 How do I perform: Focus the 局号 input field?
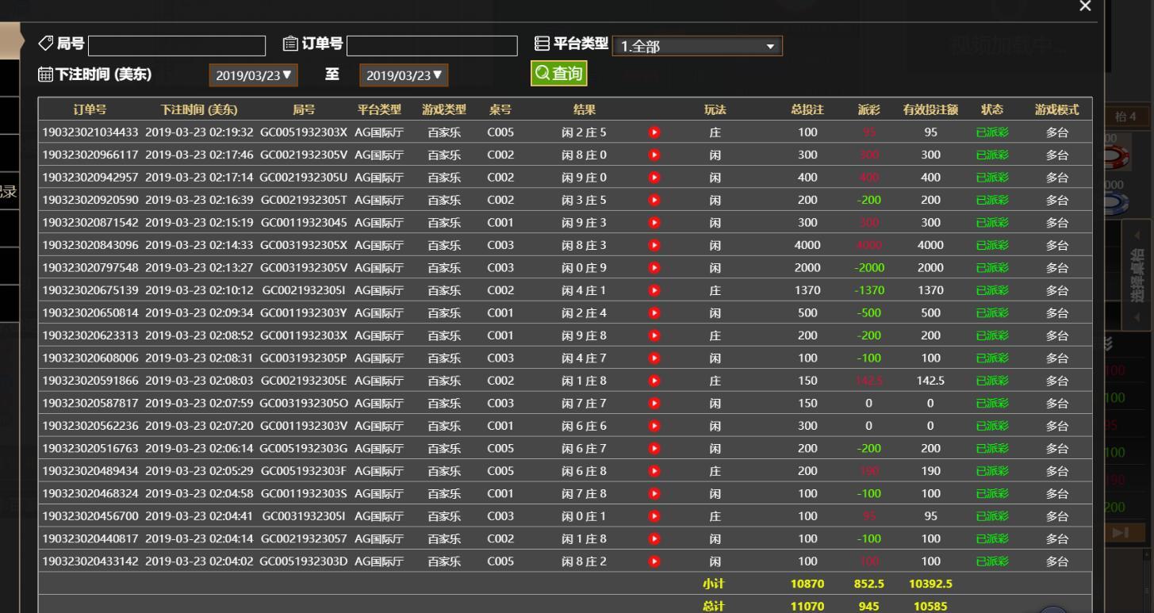coord(177,45)
